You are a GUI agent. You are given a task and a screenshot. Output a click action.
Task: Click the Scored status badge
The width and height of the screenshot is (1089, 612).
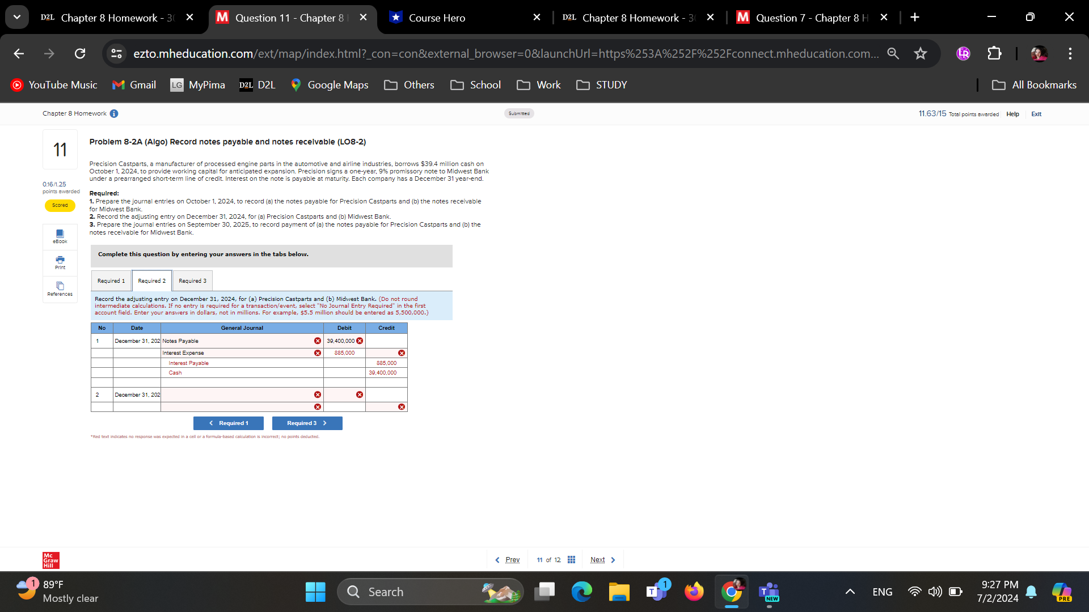tap(60, 205)
